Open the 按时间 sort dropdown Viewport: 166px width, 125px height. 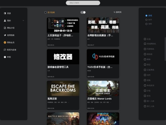coord(118,12)
